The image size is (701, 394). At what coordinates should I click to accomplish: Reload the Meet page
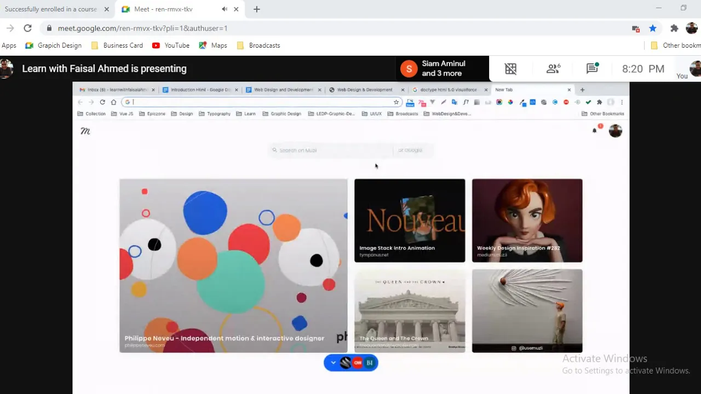(27, 28)
